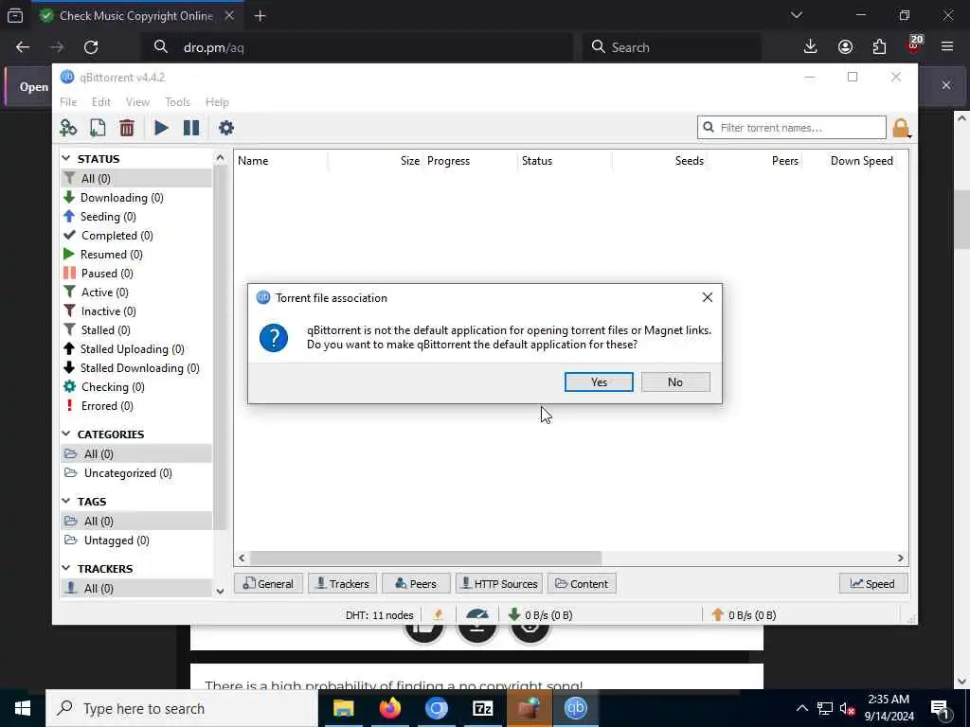Open the Firefox list all tabs dropdown
The height and width of the screenshot is (727, 970).
(797, 15)
